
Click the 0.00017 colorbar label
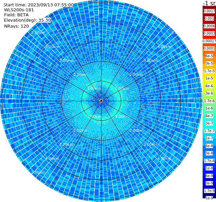coord(209,41)
